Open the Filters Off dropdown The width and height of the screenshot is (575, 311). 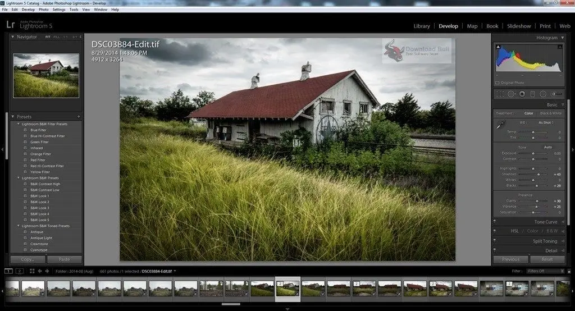tap(545, 271)
